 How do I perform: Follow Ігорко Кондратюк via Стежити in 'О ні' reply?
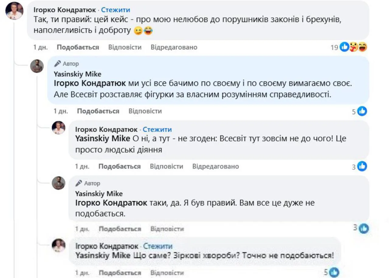pyautogui.click(x=157, y=130)
